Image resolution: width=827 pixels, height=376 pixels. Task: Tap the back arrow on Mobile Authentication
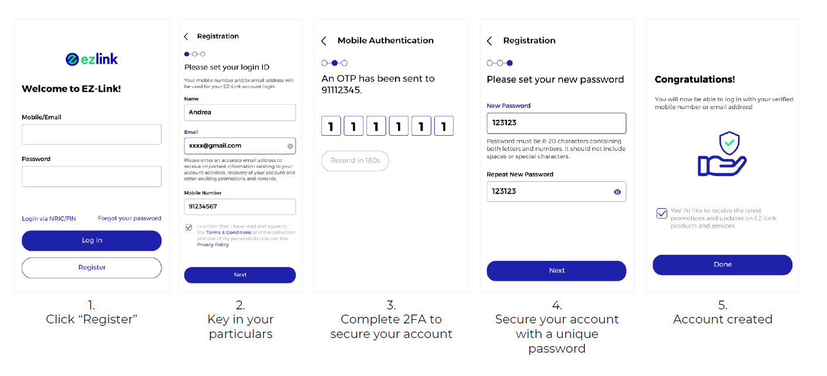(324, 41)
